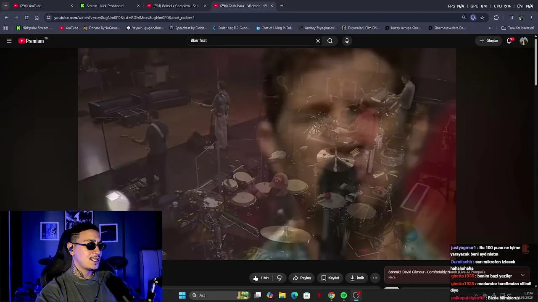The height and width of the screenshot is (302, 538).
Task: Expand hidden bookmarks overflow chevron
Action: tap(490, 28)
